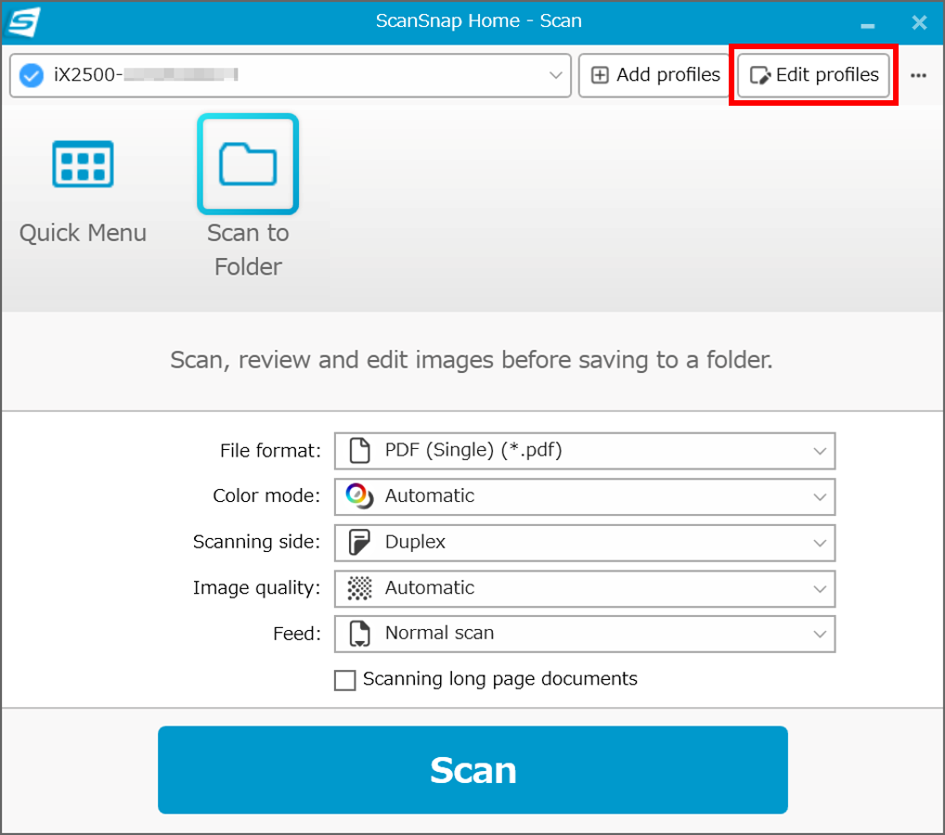The image size is (945, 835).
Task: Click the 'Image quality:' label
Action: [256, 588]
